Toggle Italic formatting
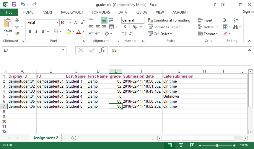254x149 pixels. [36, 32]
